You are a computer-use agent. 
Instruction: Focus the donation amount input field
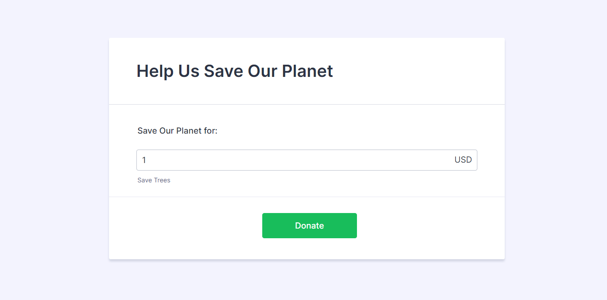tap(295, 160)
